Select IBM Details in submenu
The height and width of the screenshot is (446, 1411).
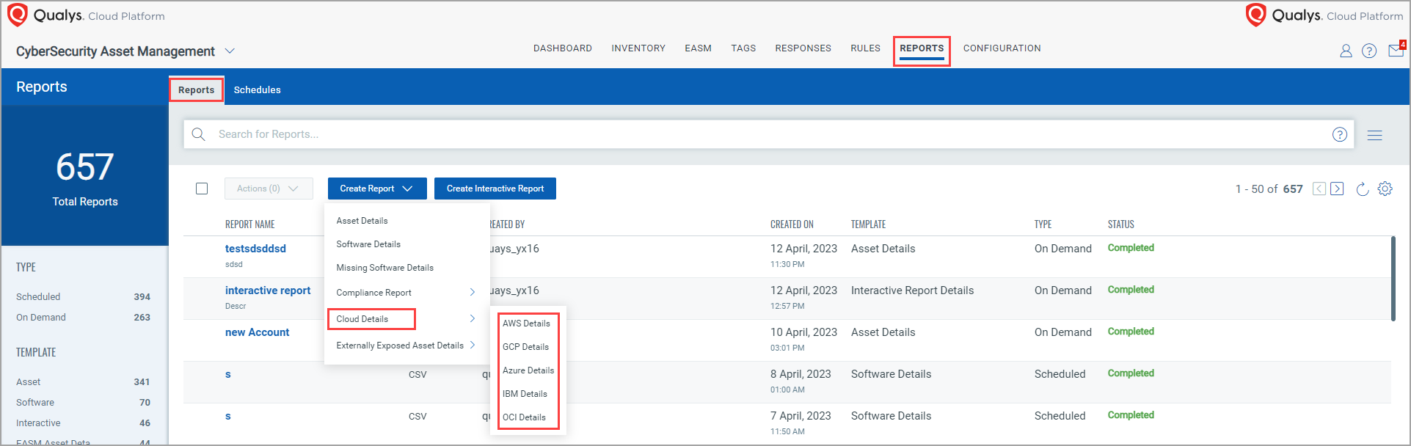(525, 394)
